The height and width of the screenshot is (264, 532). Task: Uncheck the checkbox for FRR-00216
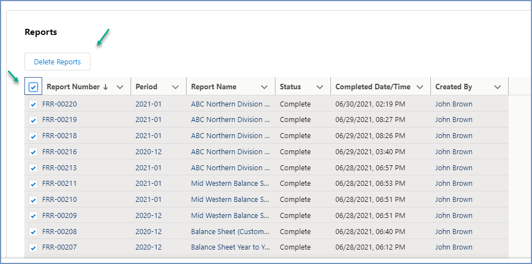(33, 152)
